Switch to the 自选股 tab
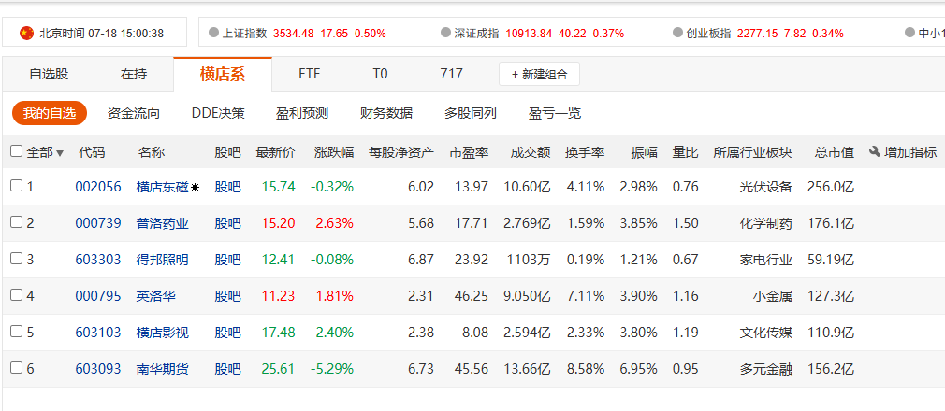The width and height of the screenshot is (945, 411). click(49, 75)
